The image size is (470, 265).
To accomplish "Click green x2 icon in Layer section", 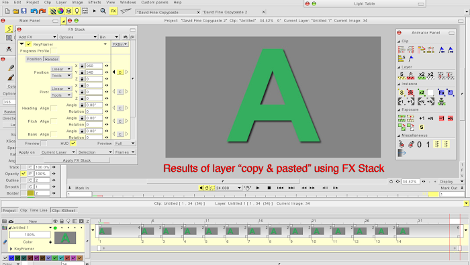I will coord(422,75).
